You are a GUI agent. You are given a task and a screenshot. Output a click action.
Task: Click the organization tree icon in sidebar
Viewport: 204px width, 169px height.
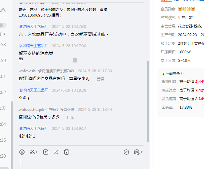(x=3, y=10)
